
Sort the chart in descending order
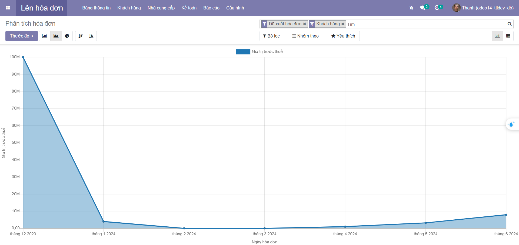(x=81, y=36)
